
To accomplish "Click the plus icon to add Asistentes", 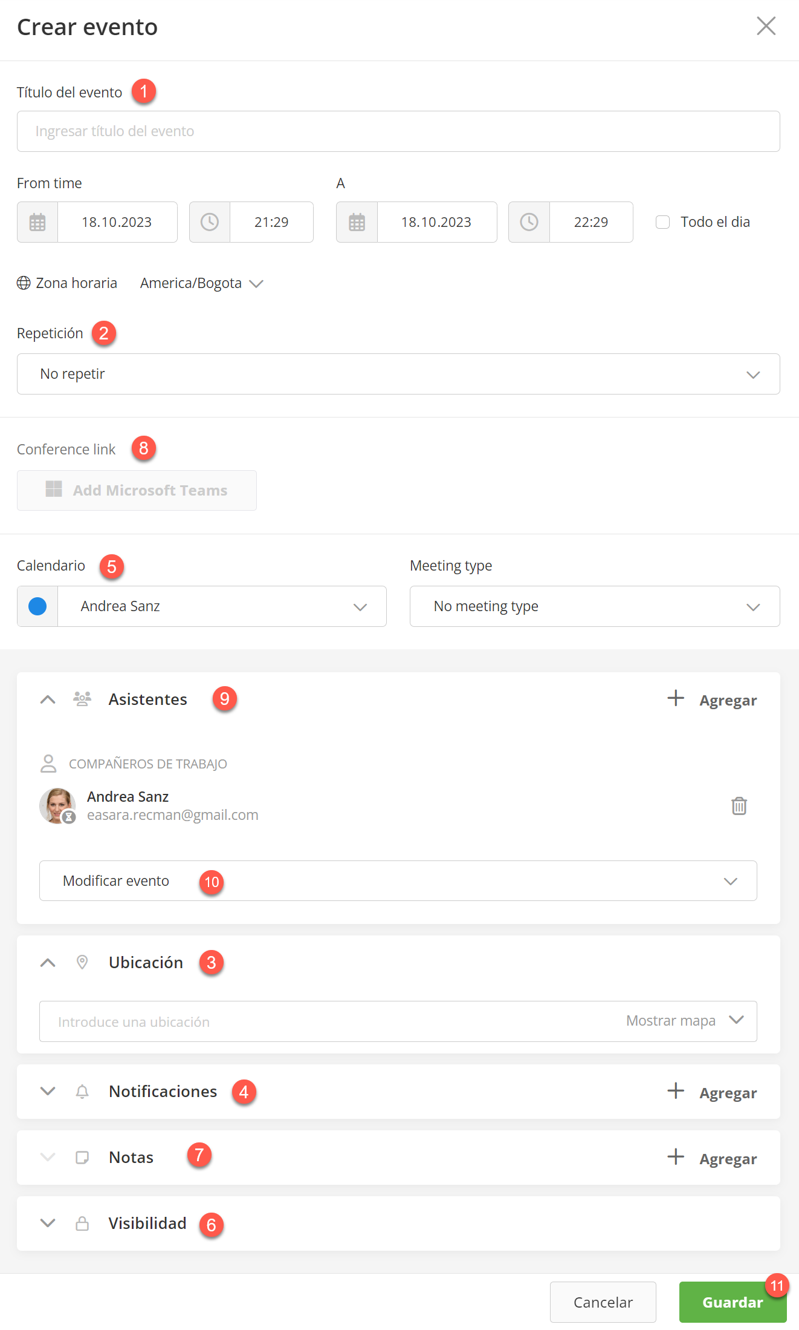I will coord(676,698).
